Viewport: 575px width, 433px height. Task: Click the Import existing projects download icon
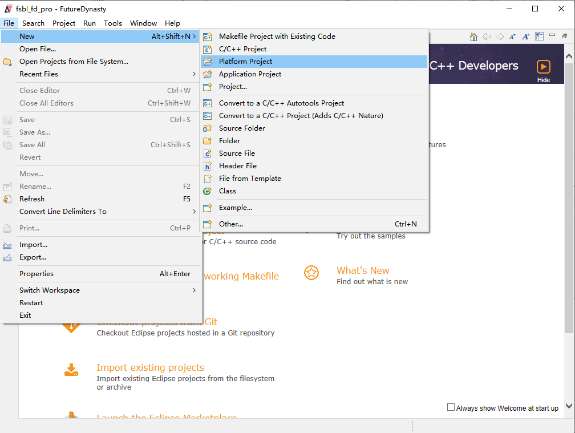(x=71, y=370)
